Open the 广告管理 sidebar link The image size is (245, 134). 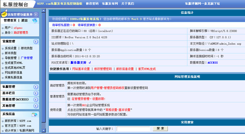[27, 58]
